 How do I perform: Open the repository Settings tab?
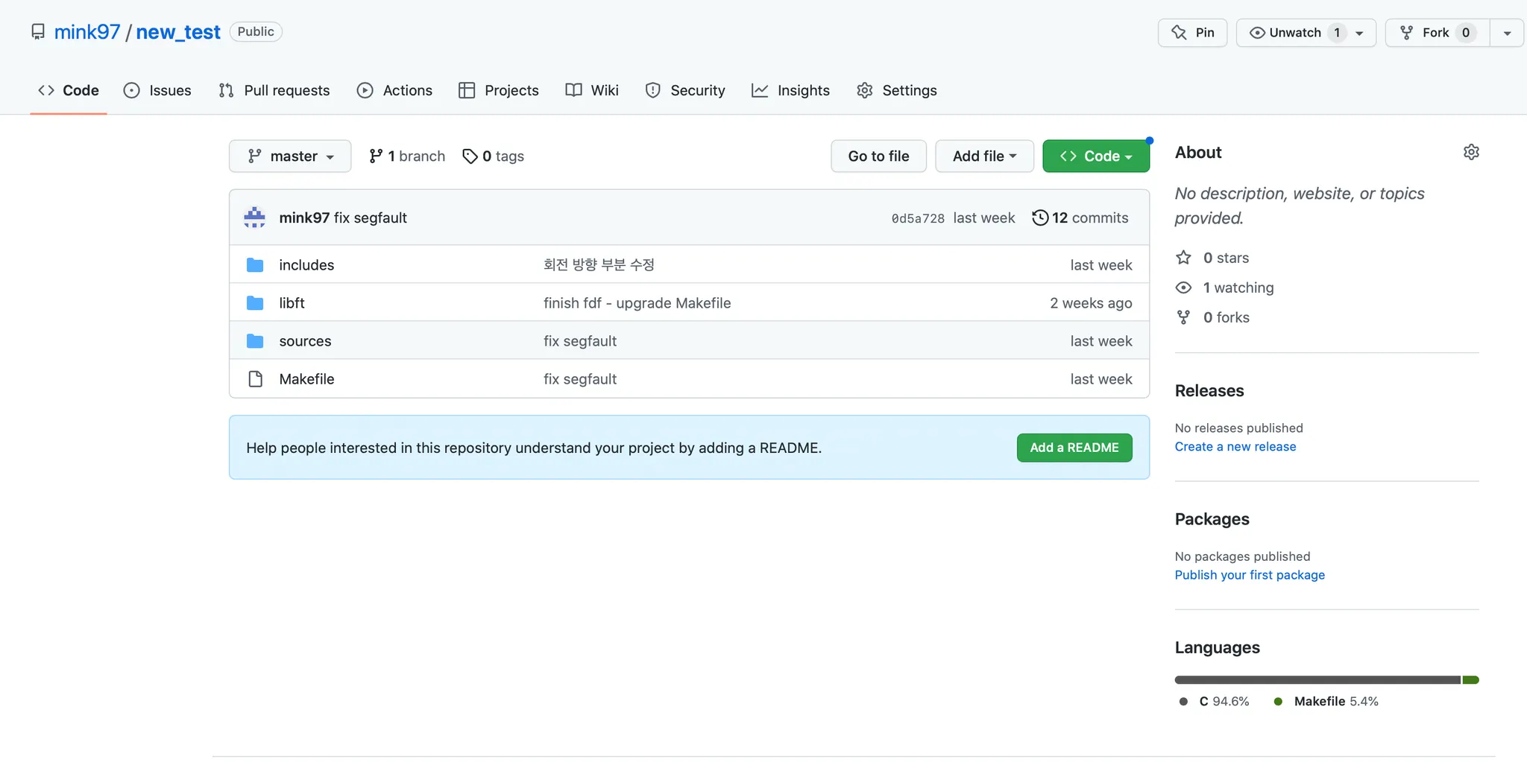point(897,90)
